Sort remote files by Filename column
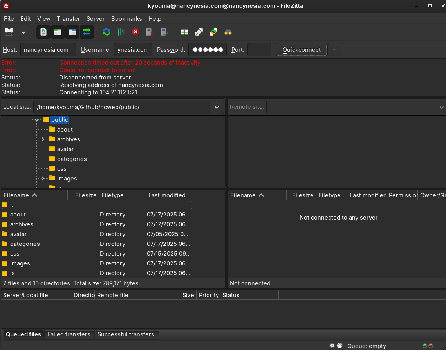 (x=257, y=195)
